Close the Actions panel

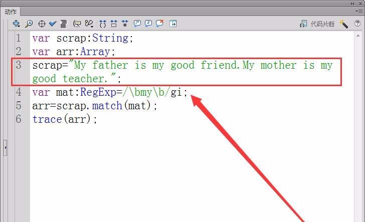[360, 4]
